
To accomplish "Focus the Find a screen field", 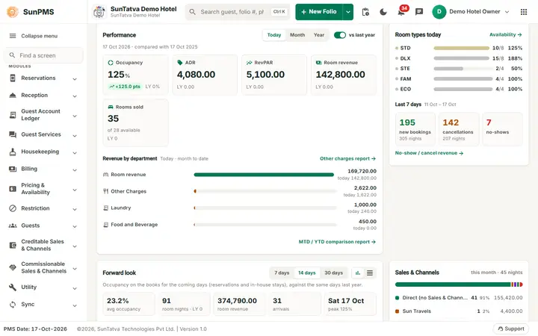I will 43,55.
